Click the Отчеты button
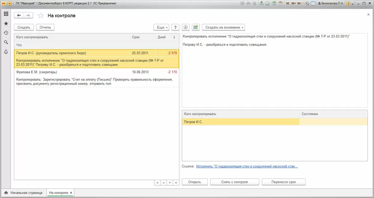The image size is (374, 198). (x=45, y=27)
